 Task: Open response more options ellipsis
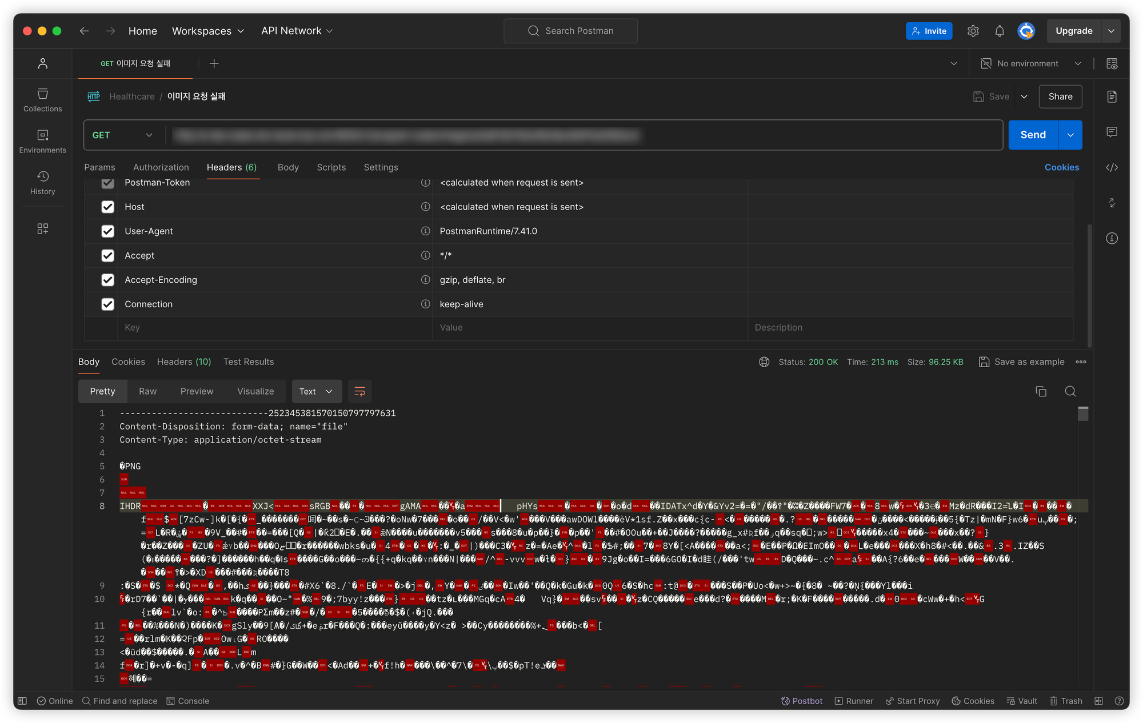(x=1081, y=361)
